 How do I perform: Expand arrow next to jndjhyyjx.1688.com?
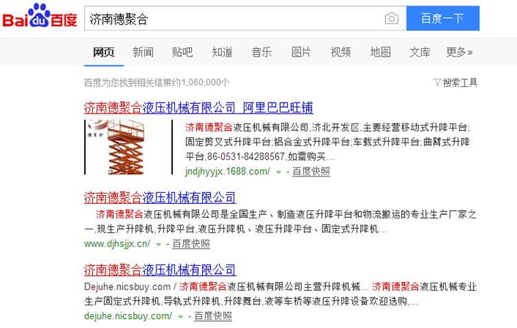click(278, 172)
